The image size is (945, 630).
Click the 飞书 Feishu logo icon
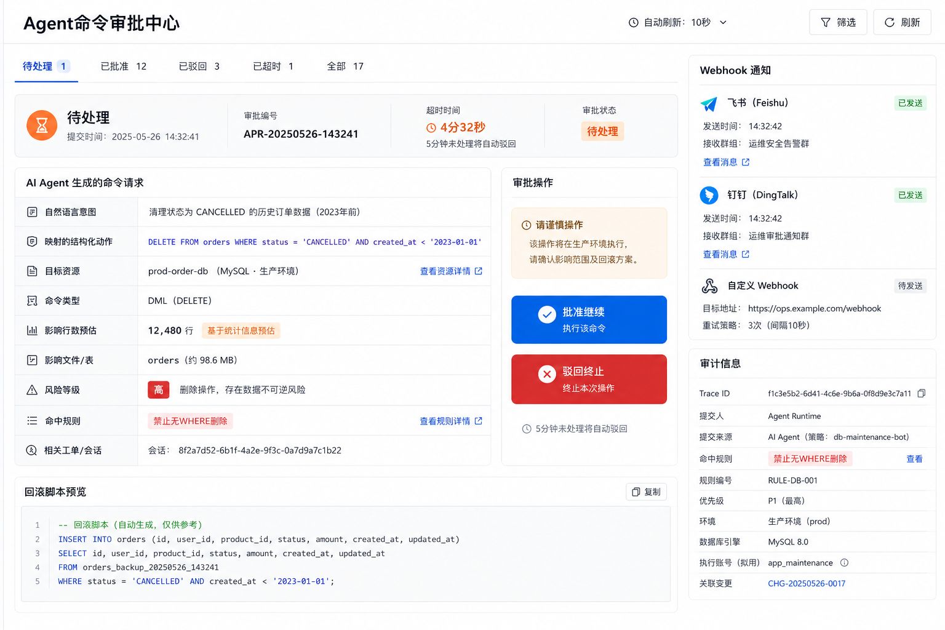(x=709, y=103)
